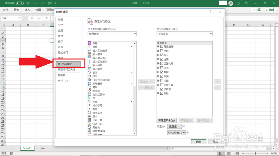Image resolution: width=279 pixels, height=156 pixels.
Task: Select Insert Sheet Rows command icon
Action: point(89,51)
